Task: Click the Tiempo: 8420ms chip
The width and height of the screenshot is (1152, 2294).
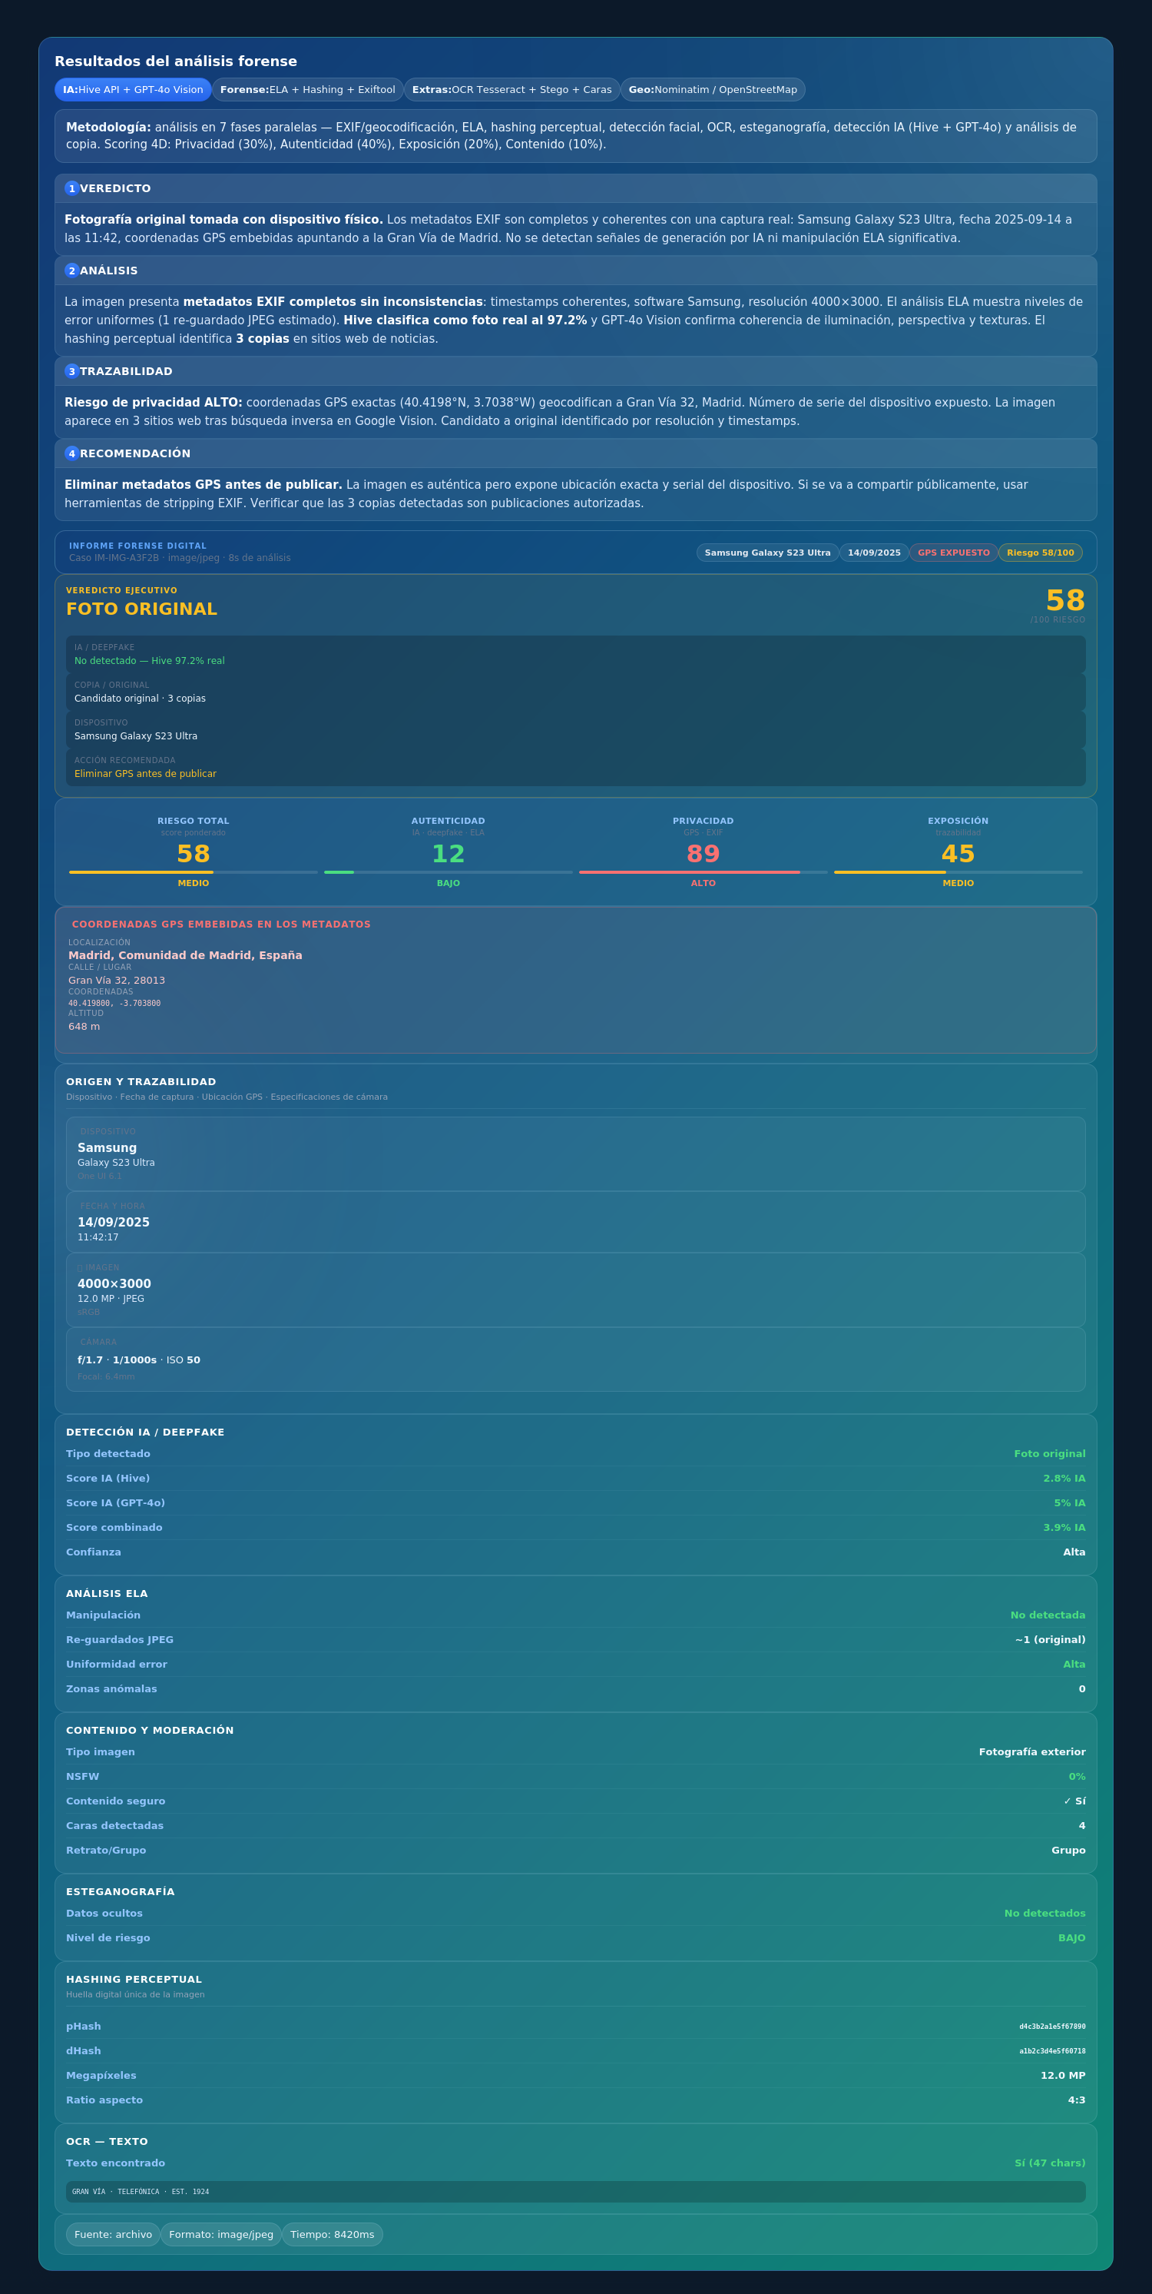Action: coord(332,2234)
